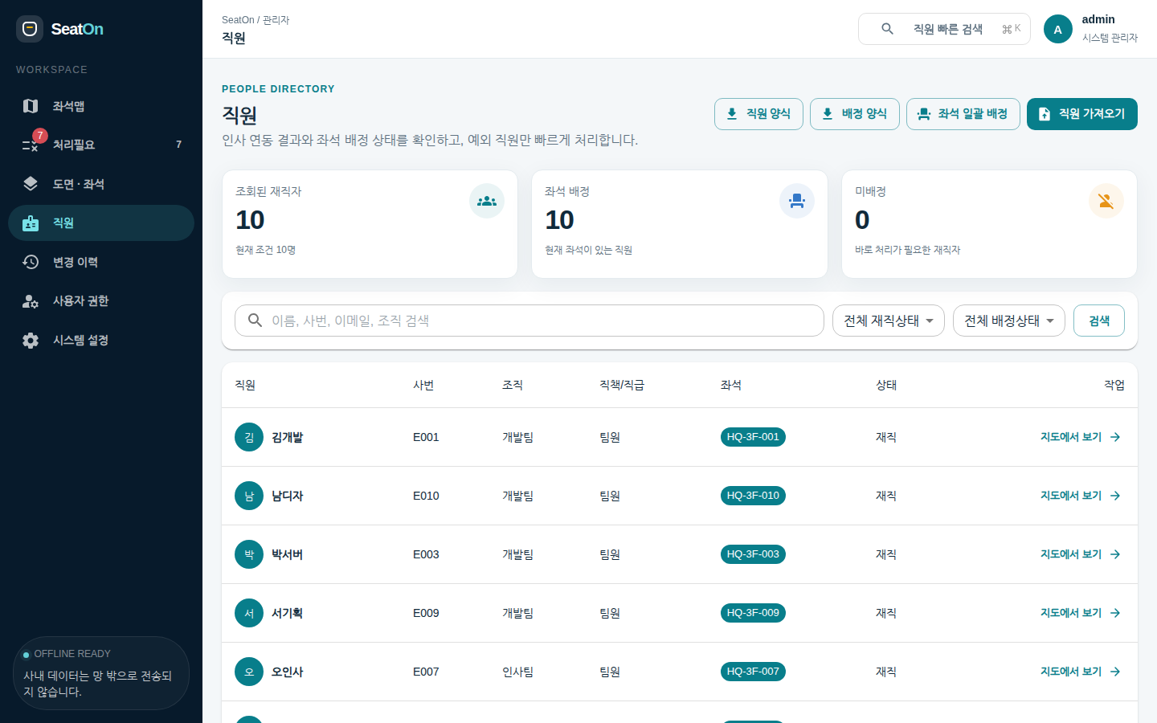Open the 좌석맵 sidebar menu
This screenshot has width=1157, height=723.
pyautogui.click(x=101, y=106)
